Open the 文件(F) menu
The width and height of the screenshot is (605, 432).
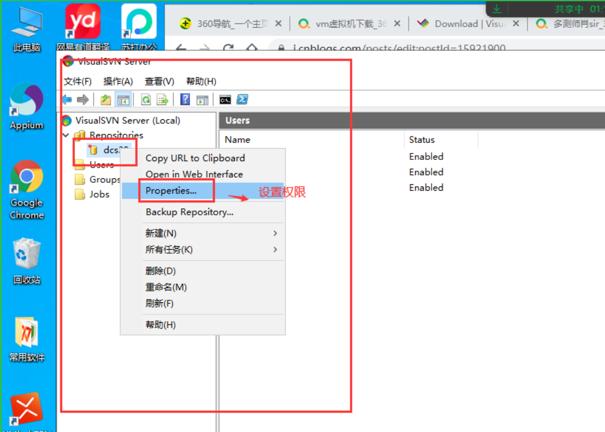click(77, 81)
